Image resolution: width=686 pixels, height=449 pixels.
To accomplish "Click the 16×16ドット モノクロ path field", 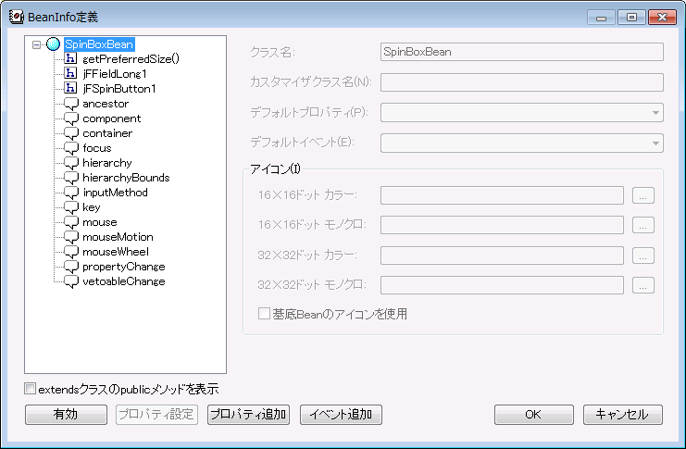I will [502, 225].
